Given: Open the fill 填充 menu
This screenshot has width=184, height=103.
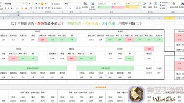Looking at the screenshot, I should point(163,5).
